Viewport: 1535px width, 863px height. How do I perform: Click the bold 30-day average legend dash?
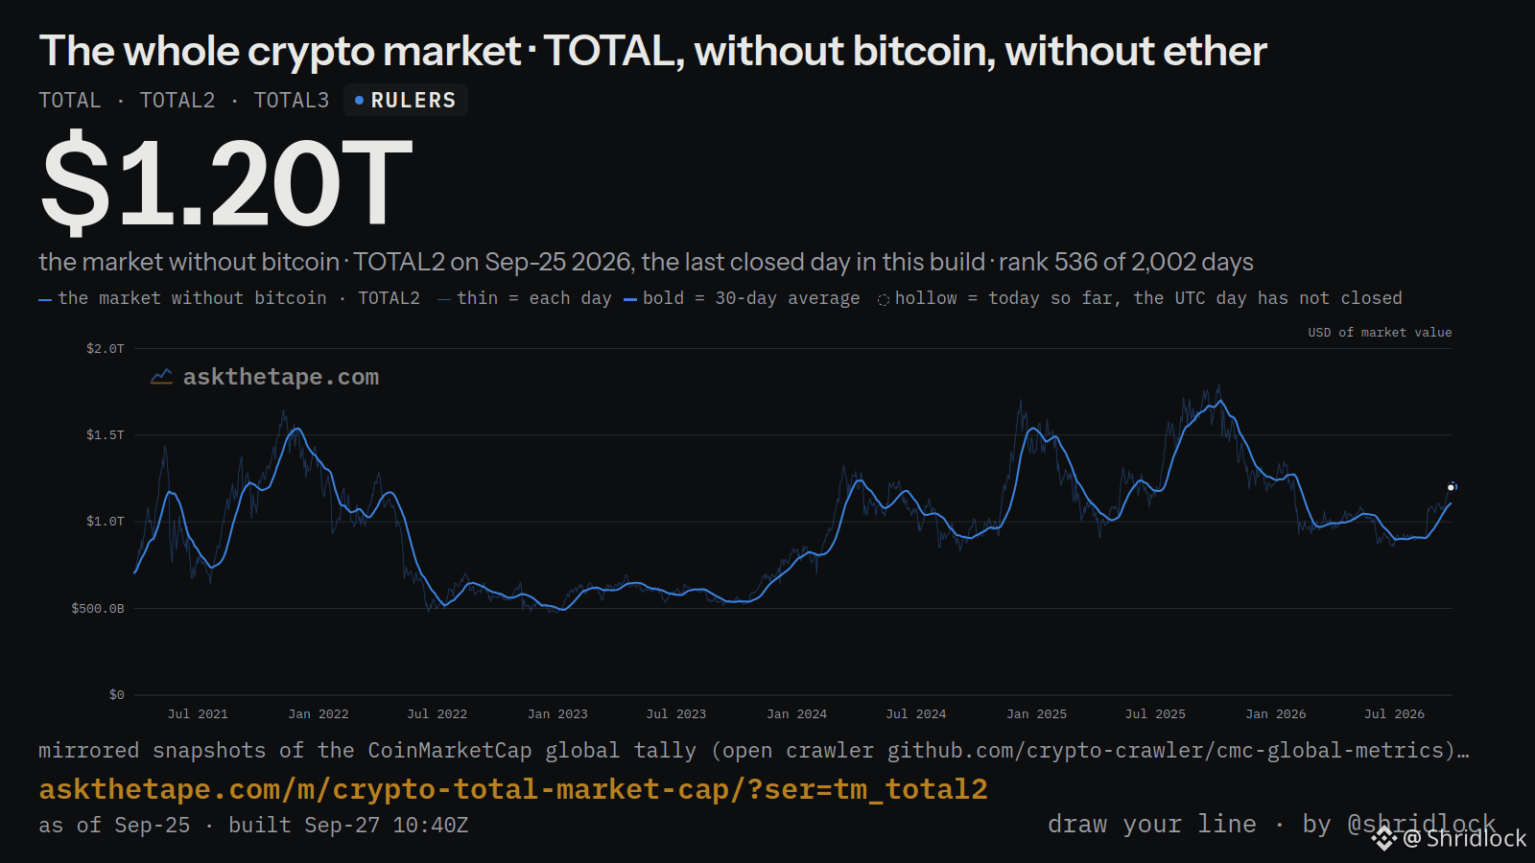coord(630,300)
